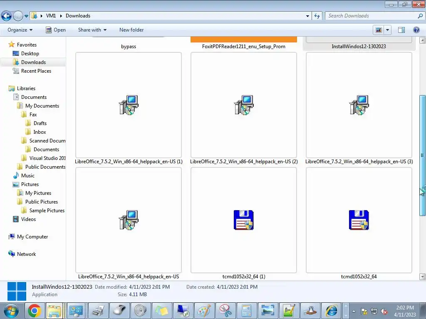Screen dimensions: 426x319
Task: Select the InstallWindos12-1302023 file label
Action: (359, 47)
